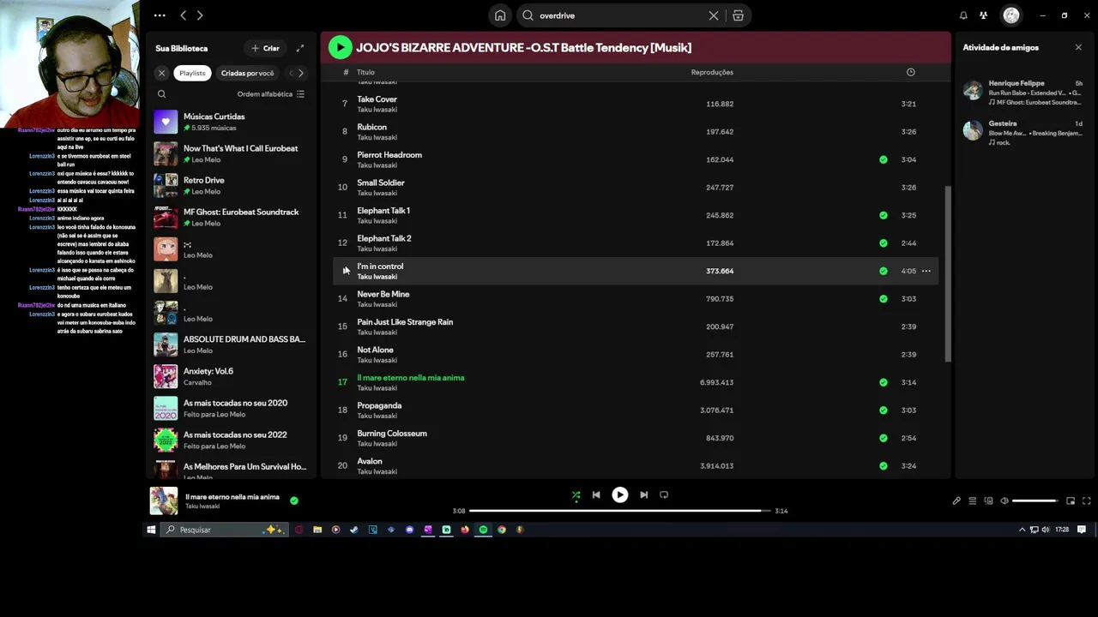Sort by the clock duration column header
The height and width of the screenshot is (617, 1098).
911,72
